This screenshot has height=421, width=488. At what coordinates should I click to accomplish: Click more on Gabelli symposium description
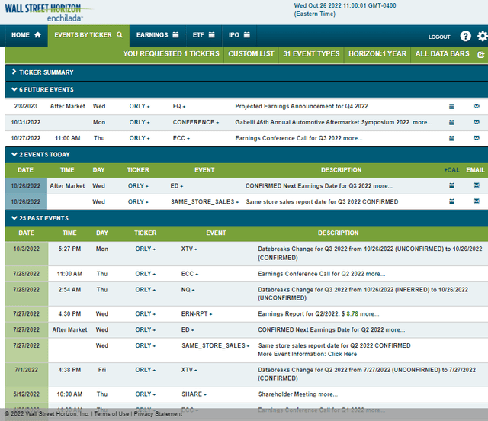pyautogui.click(x=422, y=122)
